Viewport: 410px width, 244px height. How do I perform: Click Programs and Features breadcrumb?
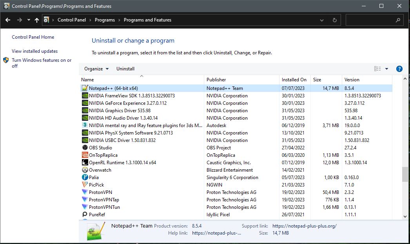pos(147,20)
